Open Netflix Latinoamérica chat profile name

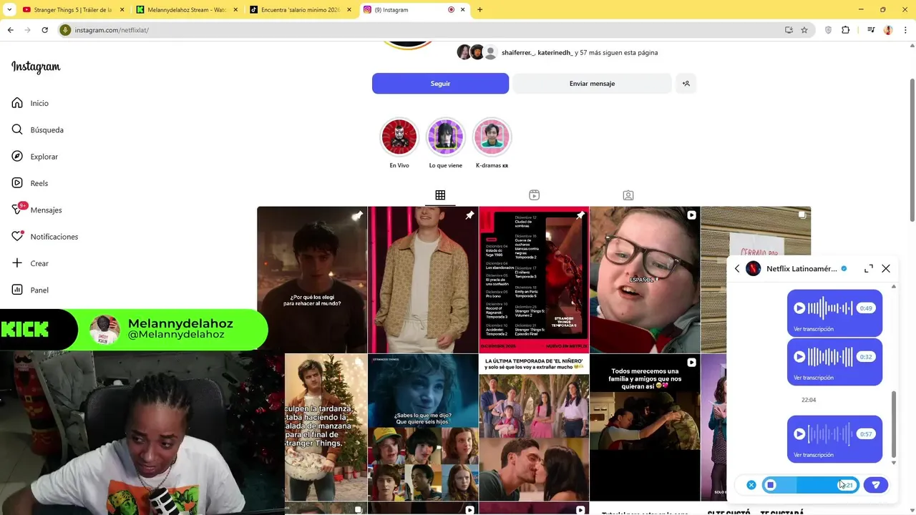coord(801,268)
